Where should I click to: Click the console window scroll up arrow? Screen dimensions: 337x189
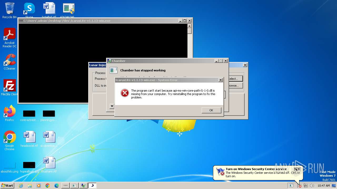point(189,26)
